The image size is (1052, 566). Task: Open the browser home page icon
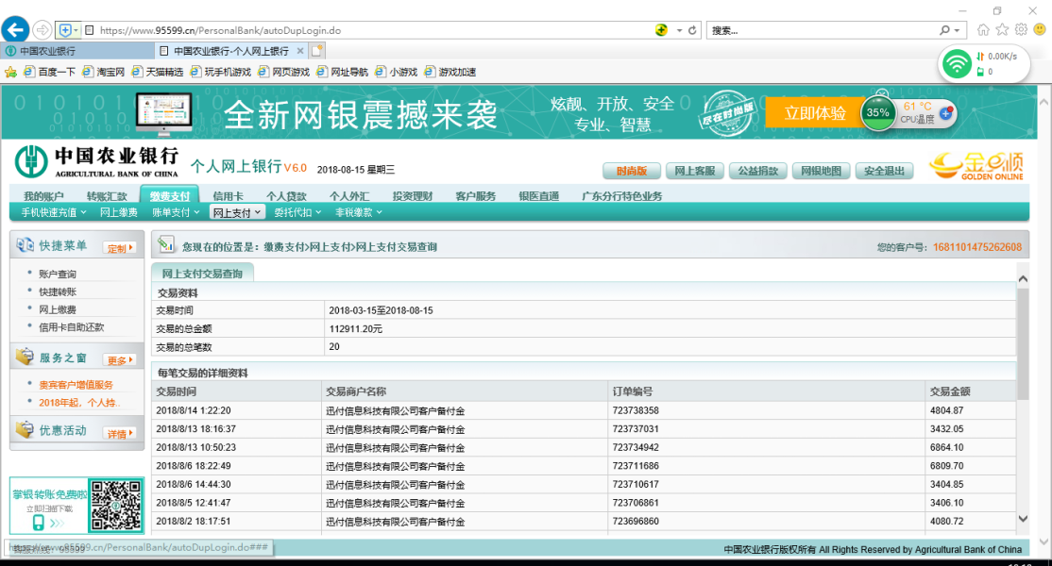point(983,29)
